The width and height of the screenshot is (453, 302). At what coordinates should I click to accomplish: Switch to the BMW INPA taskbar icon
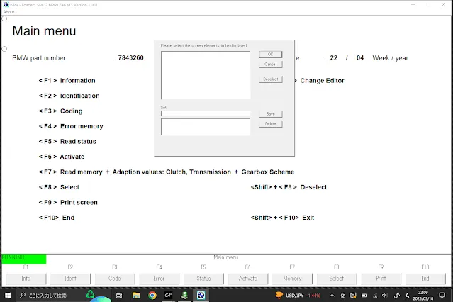(201, 296)
